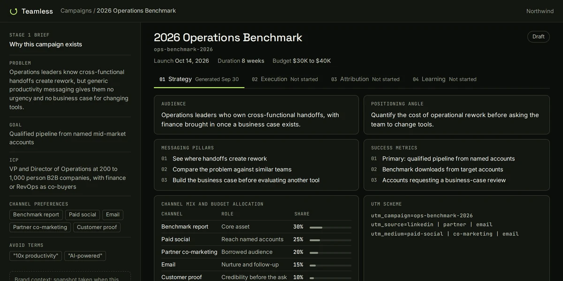Click the positioning angle statement text
The image size is (563, 281).
pos(455,119)
